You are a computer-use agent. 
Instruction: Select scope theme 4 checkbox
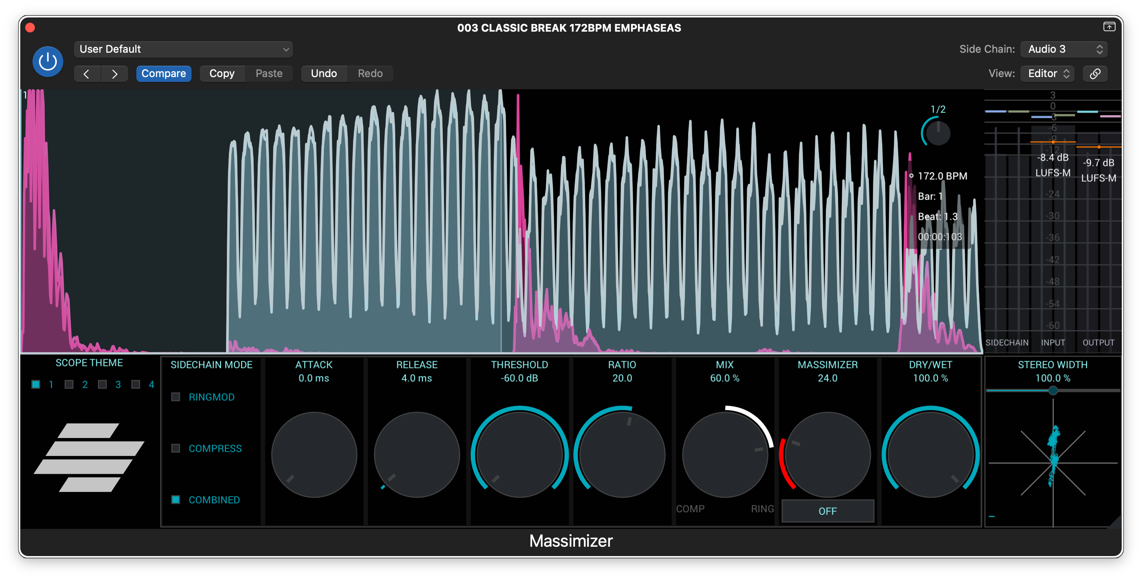[136, 384]
